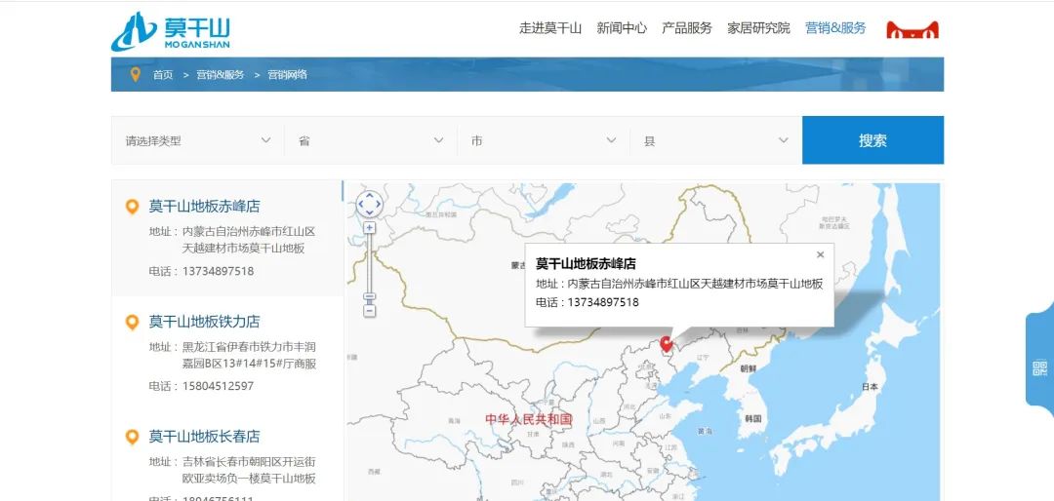Open the 市 city dropdown

pyautogui.click(x=544, y=140)
